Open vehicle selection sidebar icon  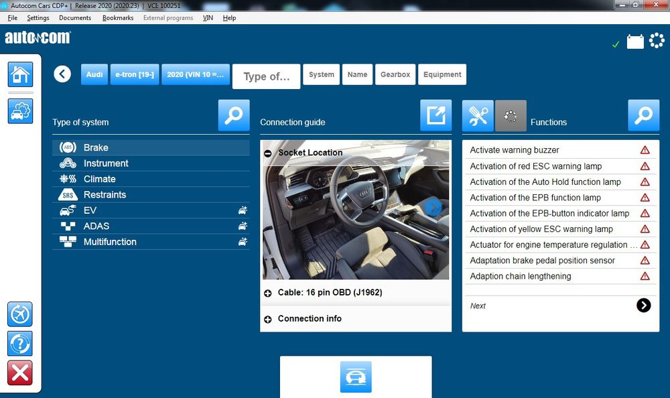(x=20, y=111)
